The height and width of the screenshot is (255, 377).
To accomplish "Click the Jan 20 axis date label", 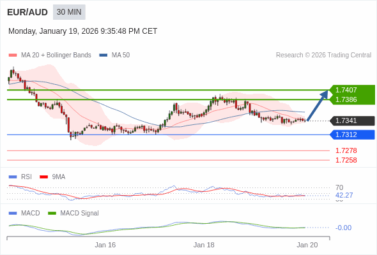I will click(307, 245).
